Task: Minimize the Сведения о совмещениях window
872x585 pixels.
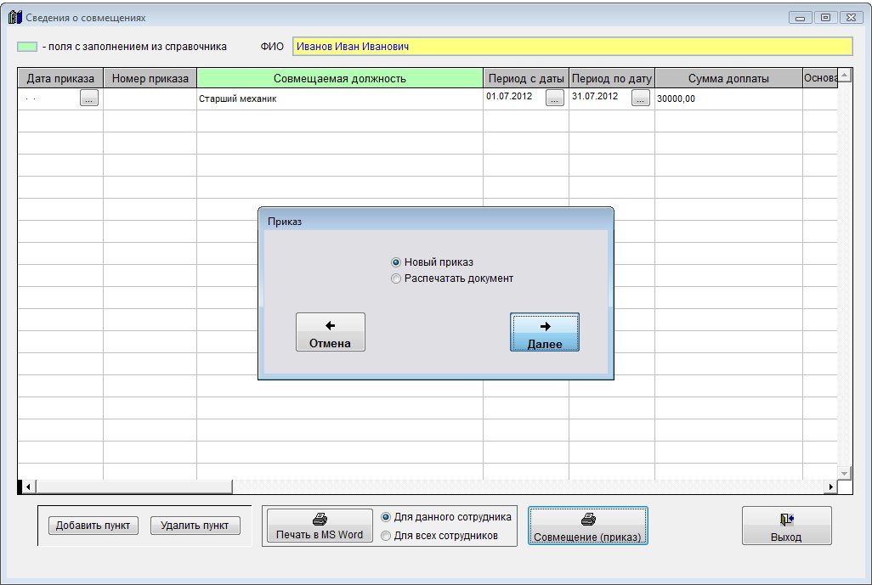Action: [801, 18]
